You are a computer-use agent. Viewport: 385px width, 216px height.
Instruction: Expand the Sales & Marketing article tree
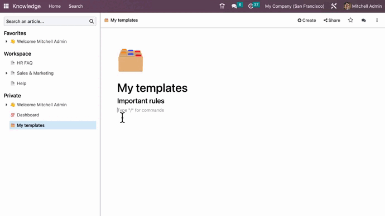[6, 73]
